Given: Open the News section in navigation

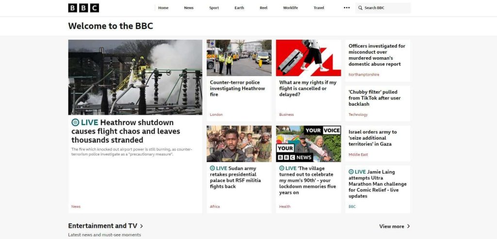Looking at the screenshot, I should point(189,8).
